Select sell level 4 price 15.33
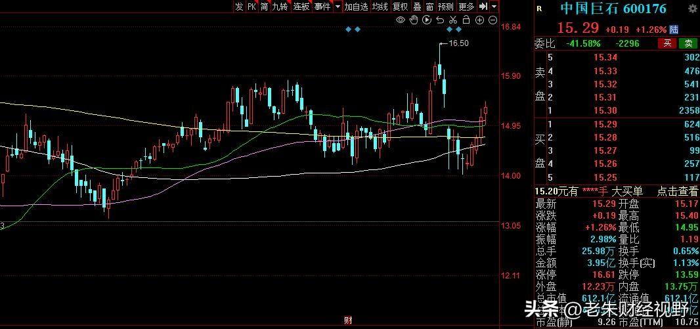The width and height of the screenshot is (700, 329). click(x=605, y=70)
